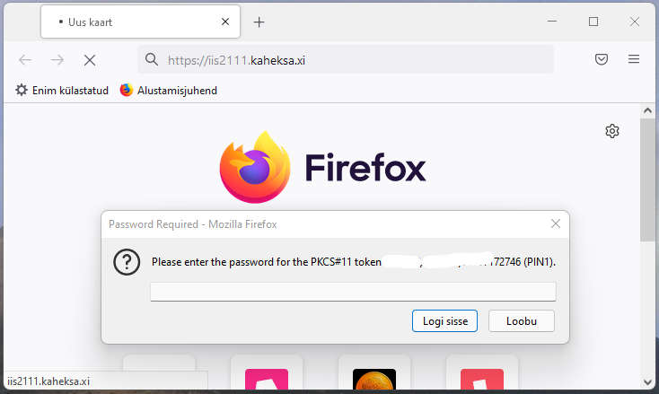Maximize the Firefox window
This screenshot has height=394, width=659.
click(x=593, y=22)
